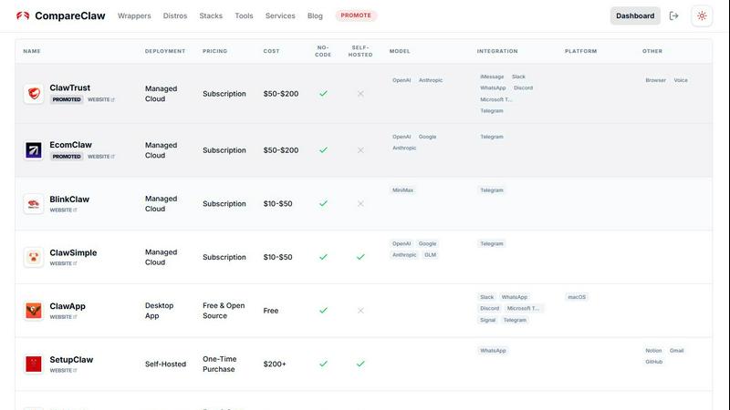The height and width of the screenshot is (410, 730).
Task: Click the EcomClaw logo icon
Action: click(x=34, y=150)
